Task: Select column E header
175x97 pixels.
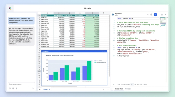Action: pyautogui.click(x=92, y=13)
